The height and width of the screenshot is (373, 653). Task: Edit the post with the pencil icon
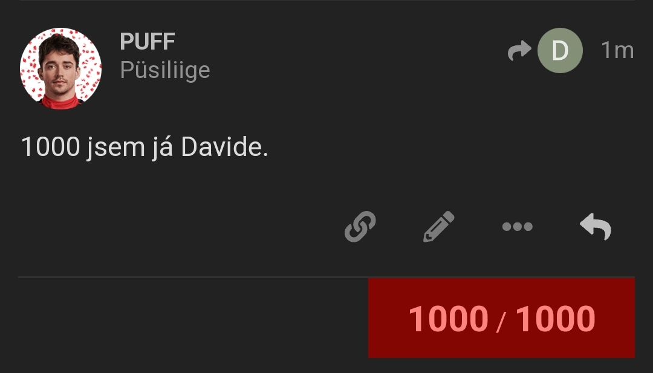tap(438, 227)
